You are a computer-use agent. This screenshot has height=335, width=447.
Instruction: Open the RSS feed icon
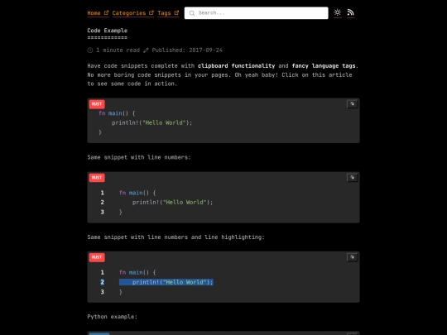(351, 12)
